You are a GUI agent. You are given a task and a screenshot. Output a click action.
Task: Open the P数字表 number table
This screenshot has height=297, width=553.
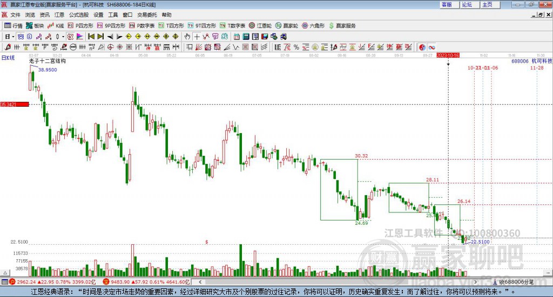[x=142, y=26]
